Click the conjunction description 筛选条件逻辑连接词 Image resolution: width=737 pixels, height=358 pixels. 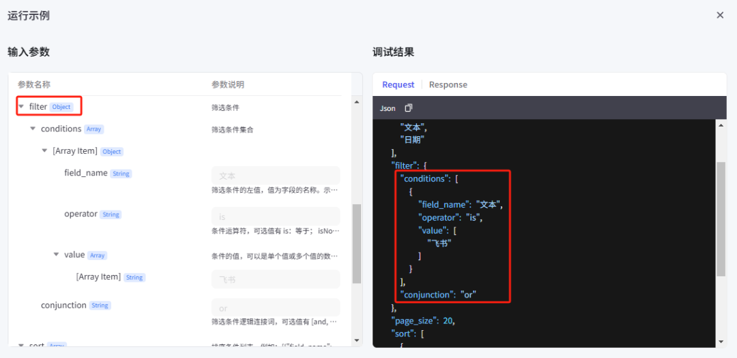click(x=275, y=322)
